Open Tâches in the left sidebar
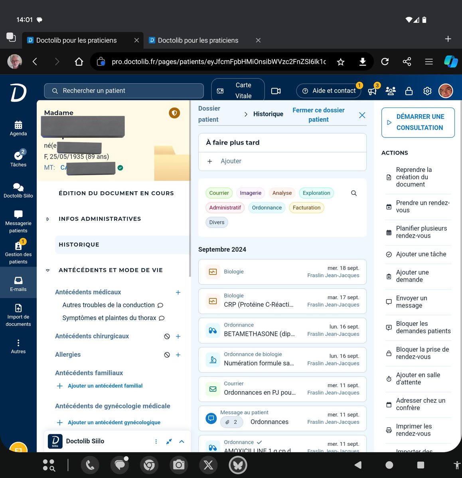 [18, 158]
